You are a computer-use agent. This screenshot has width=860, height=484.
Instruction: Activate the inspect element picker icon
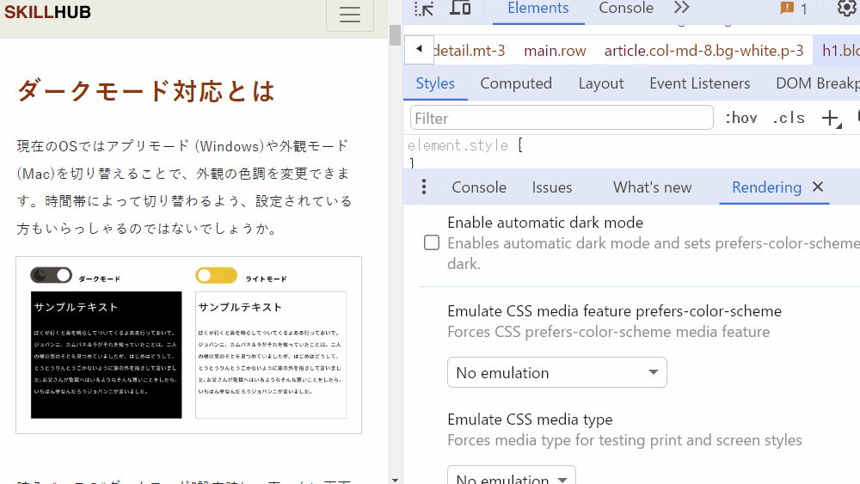tap(423, 9)
